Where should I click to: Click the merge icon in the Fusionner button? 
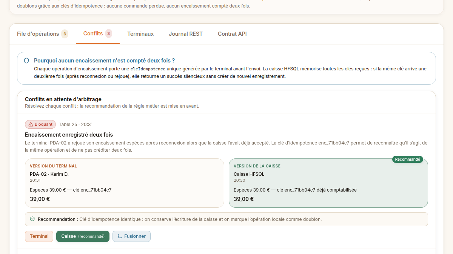pos(120,236)
